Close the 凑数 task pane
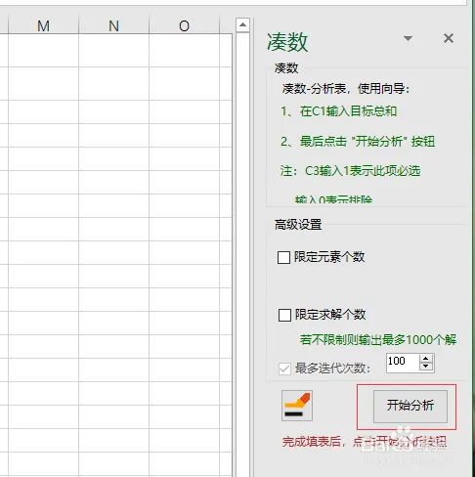The height and width of the screenshot is (477, 475). tap(449, 38)
